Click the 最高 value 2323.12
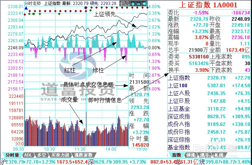The width and height of the screenshot is (252, 165). click(241, 31)
